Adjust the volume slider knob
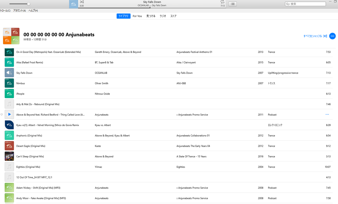Viewport: 338px width, 204px height. [28, 4]
